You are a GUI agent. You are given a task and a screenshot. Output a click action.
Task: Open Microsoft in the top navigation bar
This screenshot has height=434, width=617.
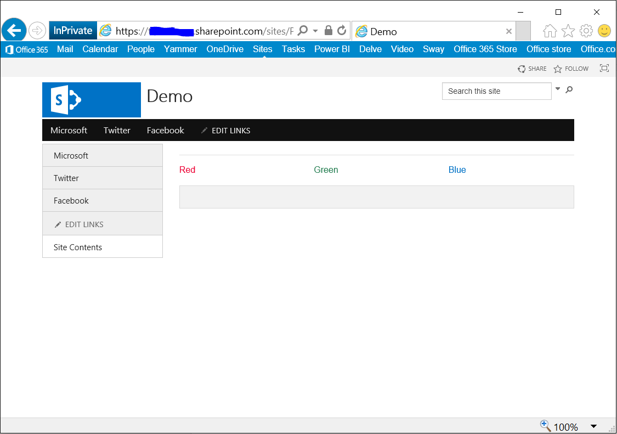69,131
